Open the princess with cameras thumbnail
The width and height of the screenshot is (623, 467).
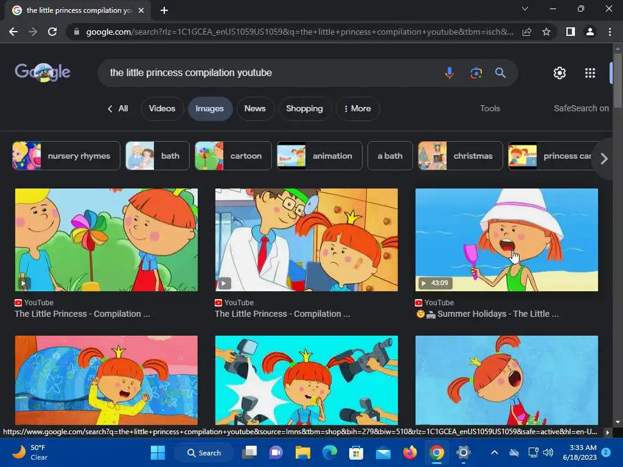307,380
